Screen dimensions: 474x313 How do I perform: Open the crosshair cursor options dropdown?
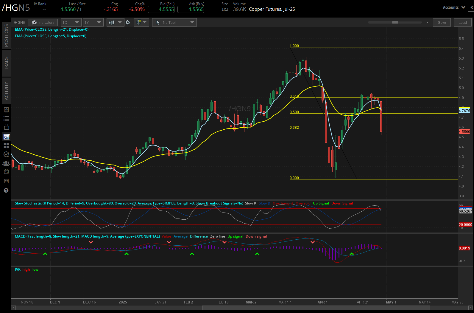pos(141,22)
